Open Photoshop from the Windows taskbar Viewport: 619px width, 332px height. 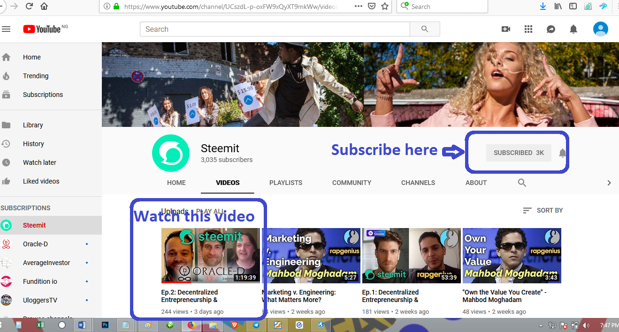coord(105,325)
